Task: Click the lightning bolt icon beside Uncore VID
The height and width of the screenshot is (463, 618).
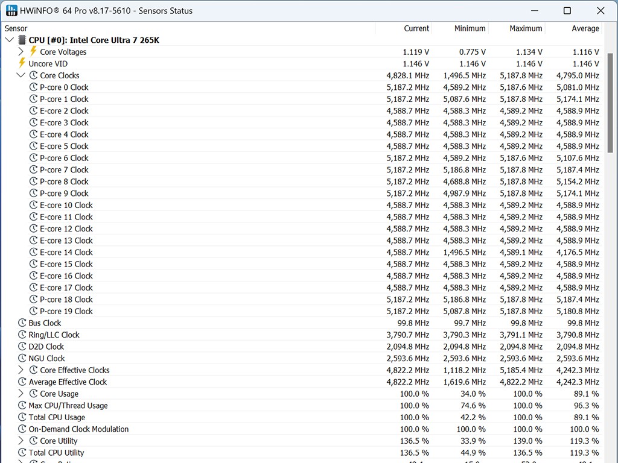Action: [x=22, y=63]
